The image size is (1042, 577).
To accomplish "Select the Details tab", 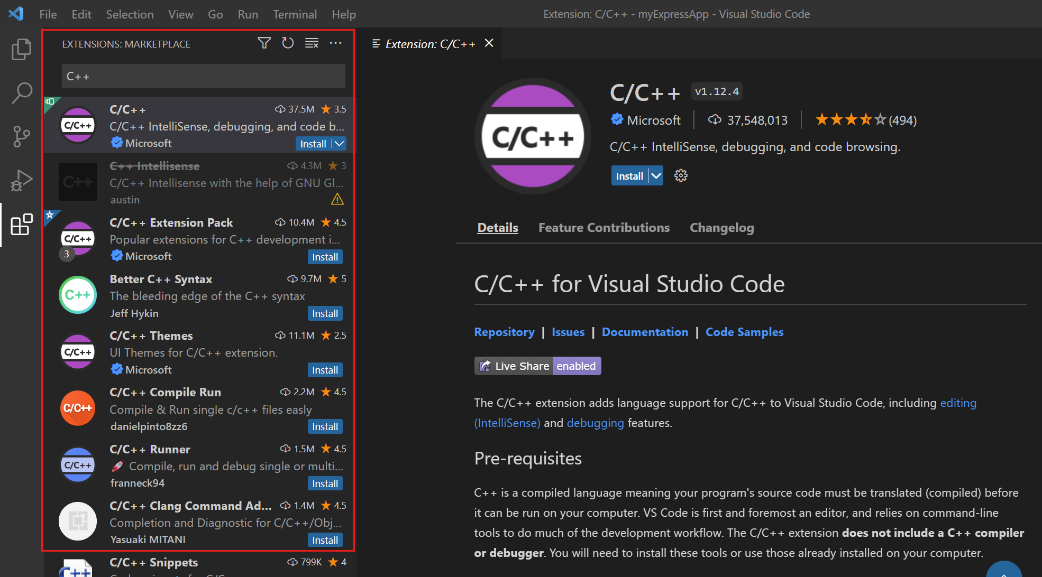I will (x=498, y=228).
